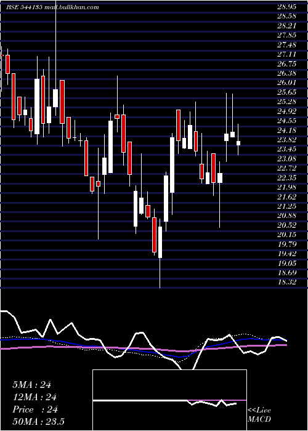Click the 21.25 price axis label
Screen dimensions: 308x431
[x=286, y=207]
